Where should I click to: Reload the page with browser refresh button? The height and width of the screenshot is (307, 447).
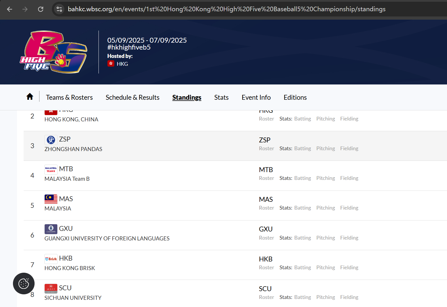[41, 9]
